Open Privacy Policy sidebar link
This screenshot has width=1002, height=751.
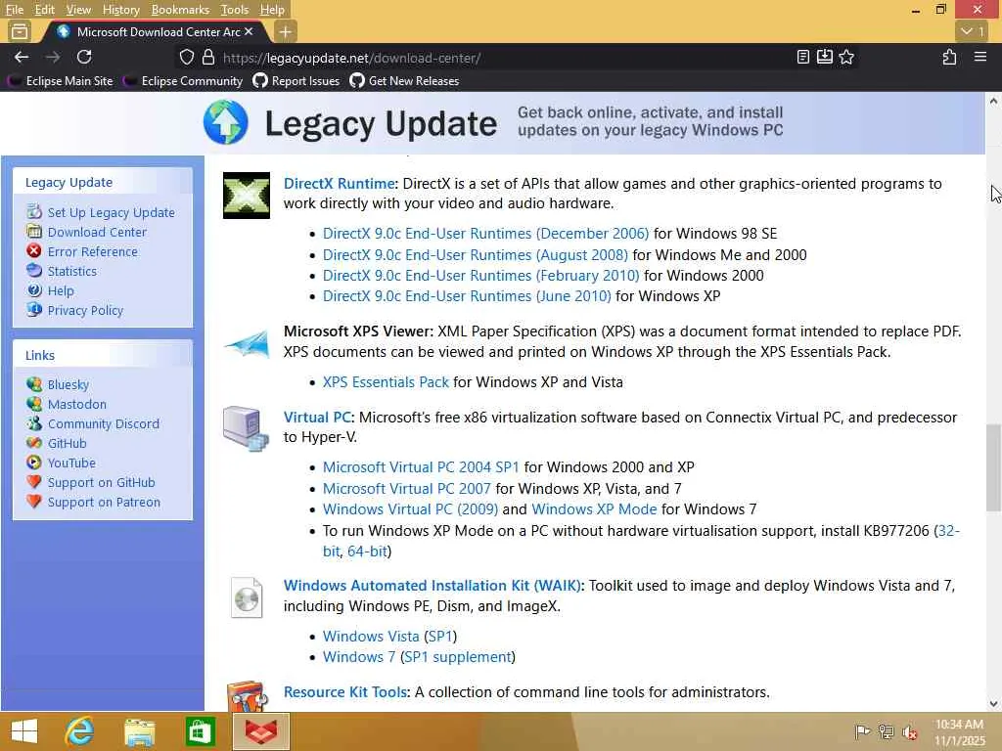pyautogui.click(x=85, y=310)
